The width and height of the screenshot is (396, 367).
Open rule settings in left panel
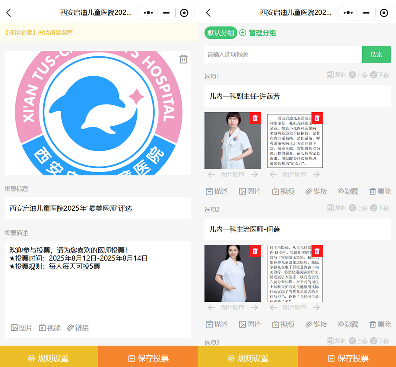49,357
